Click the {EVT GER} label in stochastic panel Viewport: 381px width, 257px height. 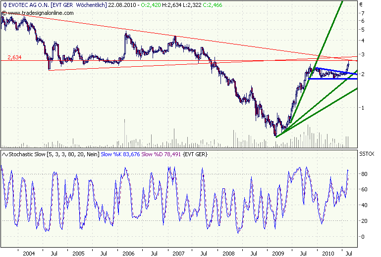click(x=195, y=154)
